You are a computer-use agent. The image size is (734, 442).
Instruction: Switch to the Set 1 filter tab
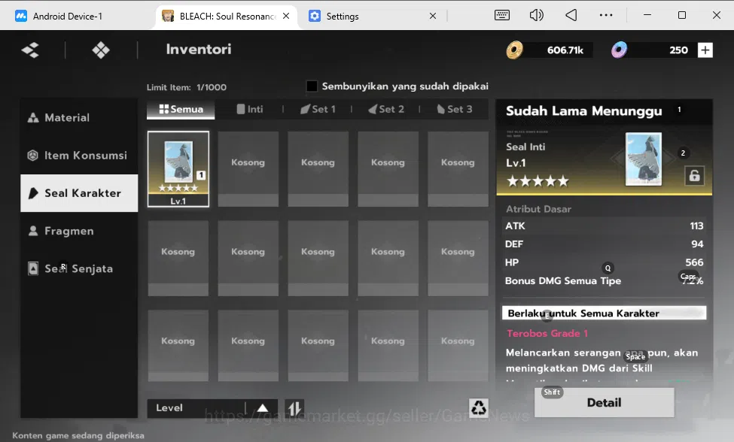click(318, 109)
